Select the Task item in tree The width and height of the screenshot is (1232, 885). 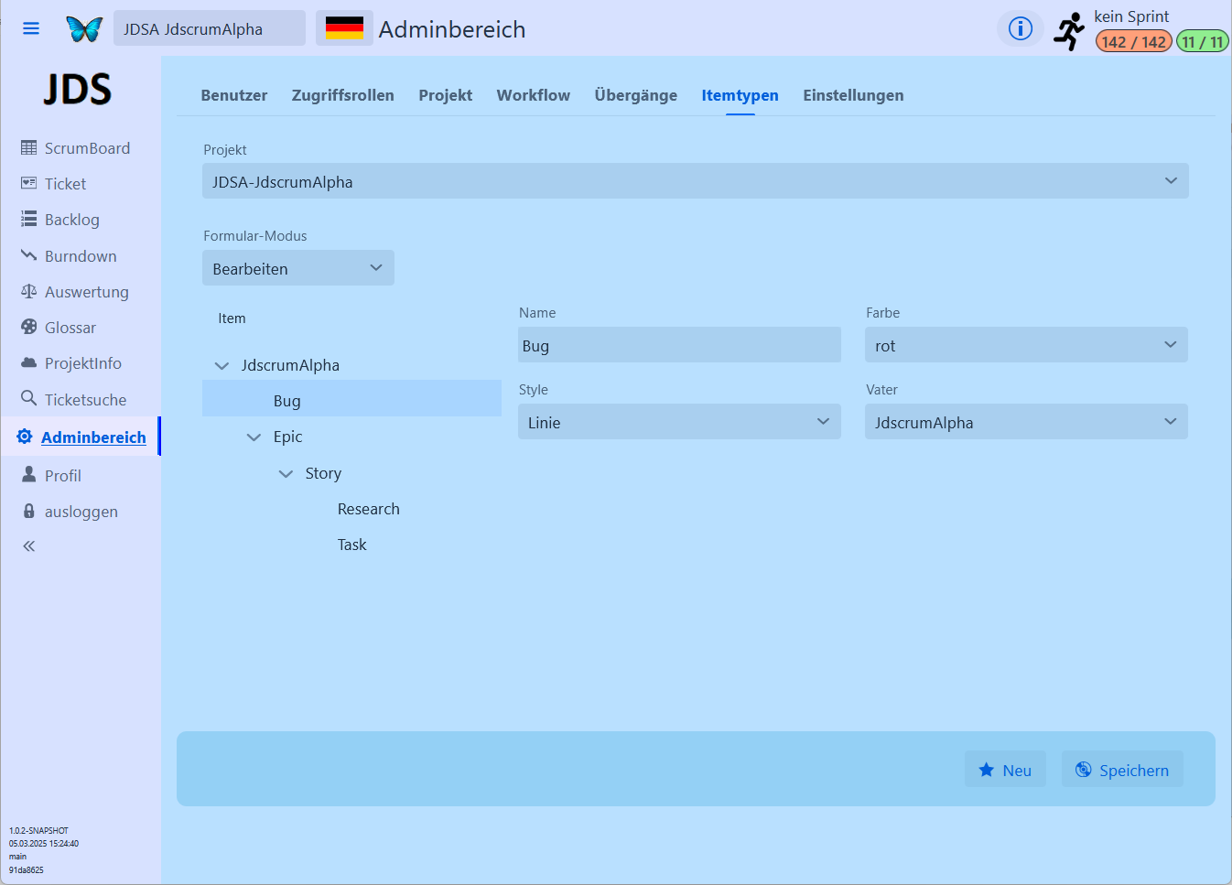(352, 545)
